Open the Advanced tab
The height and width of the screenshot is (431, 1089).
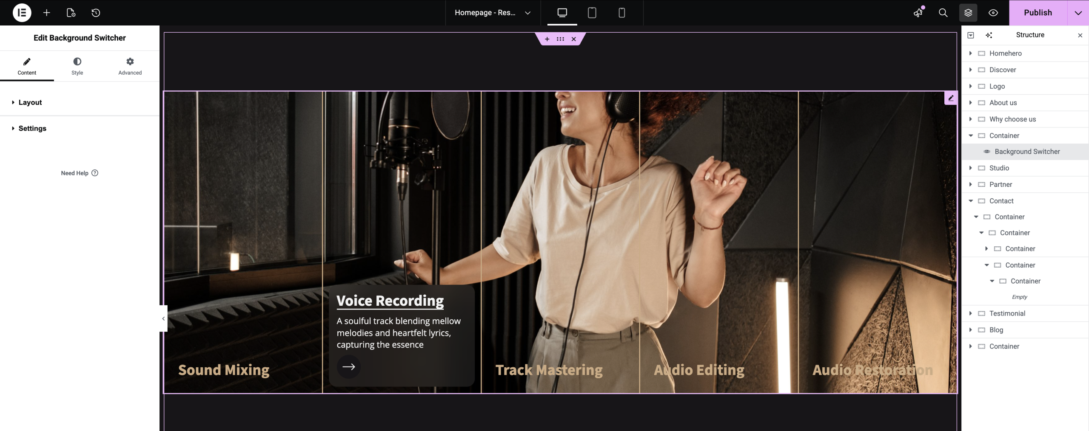tap(130, 66)
